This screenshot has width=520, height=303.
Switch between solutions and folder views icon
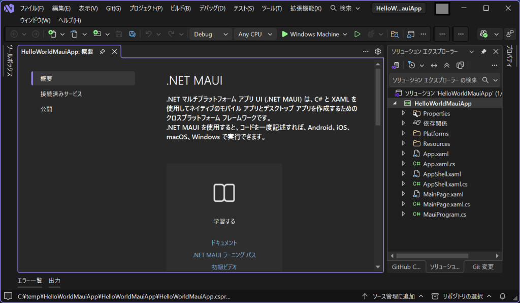click(396, 65)
